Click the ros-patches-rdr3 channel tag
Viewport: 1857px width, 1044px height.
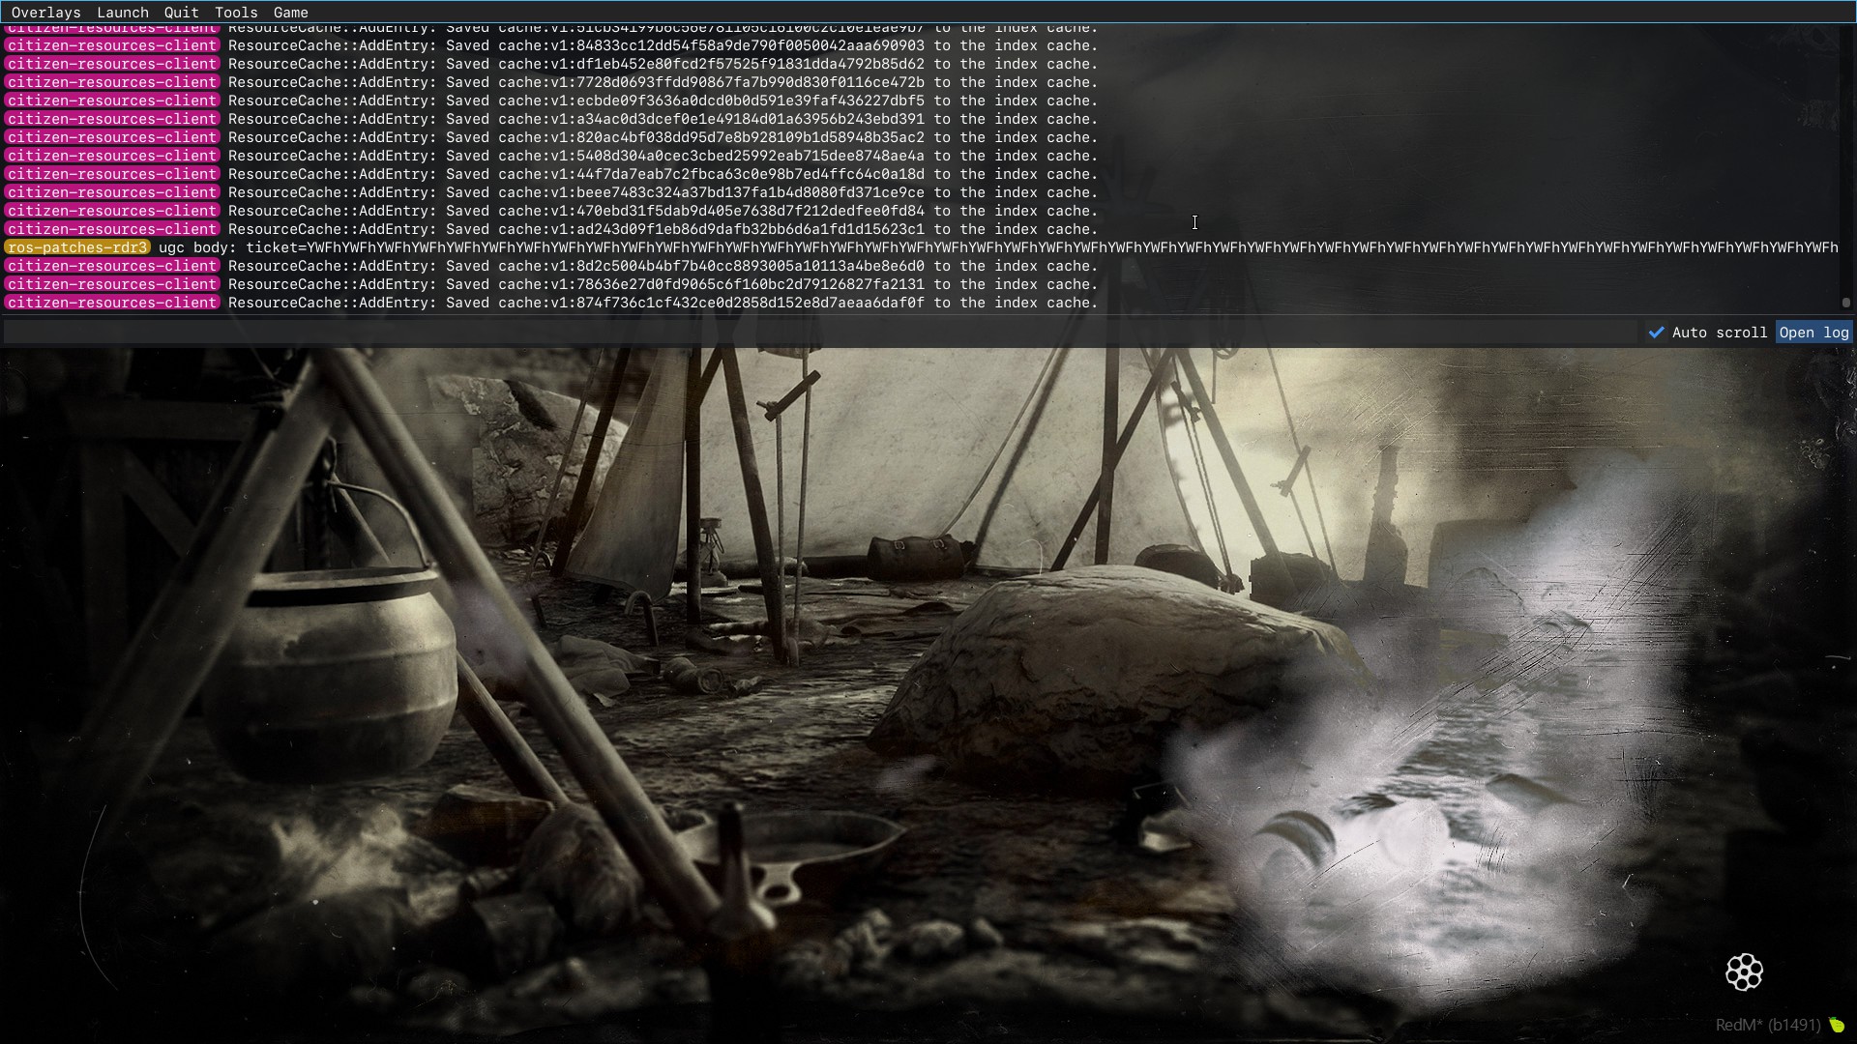(x=77, y=247)
